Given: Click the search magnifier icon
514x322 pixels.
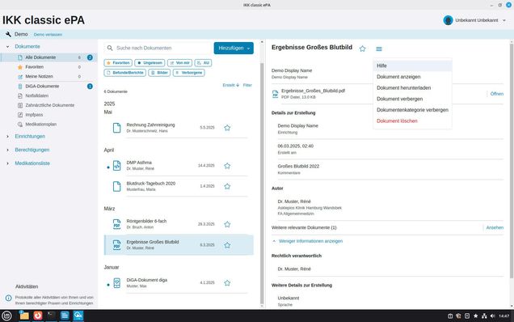Looking at the screenshot, I should [110, 48].
